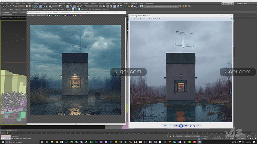Image resolution: width=257 pixels, height=144 pixels.
Task: Expand the Create Selection Set dropdown
Action: [92, 6]
